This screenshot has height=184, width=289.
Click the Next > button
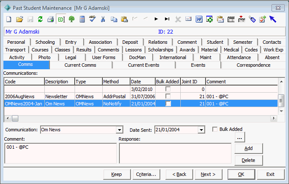(208, 174)
